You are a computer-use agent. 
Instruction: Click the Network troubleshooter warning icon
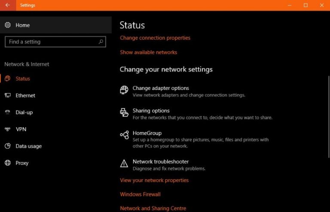click(x=124, y=163)
